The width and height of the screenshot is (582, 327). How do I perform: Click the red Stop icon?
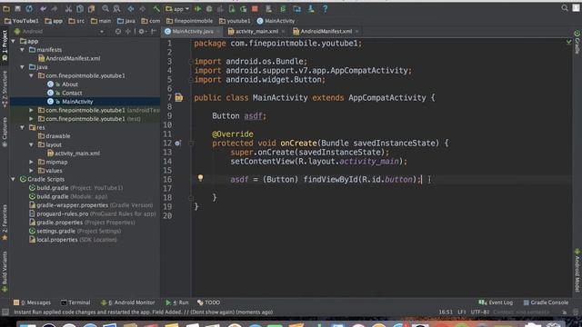[x=255, y=8]
